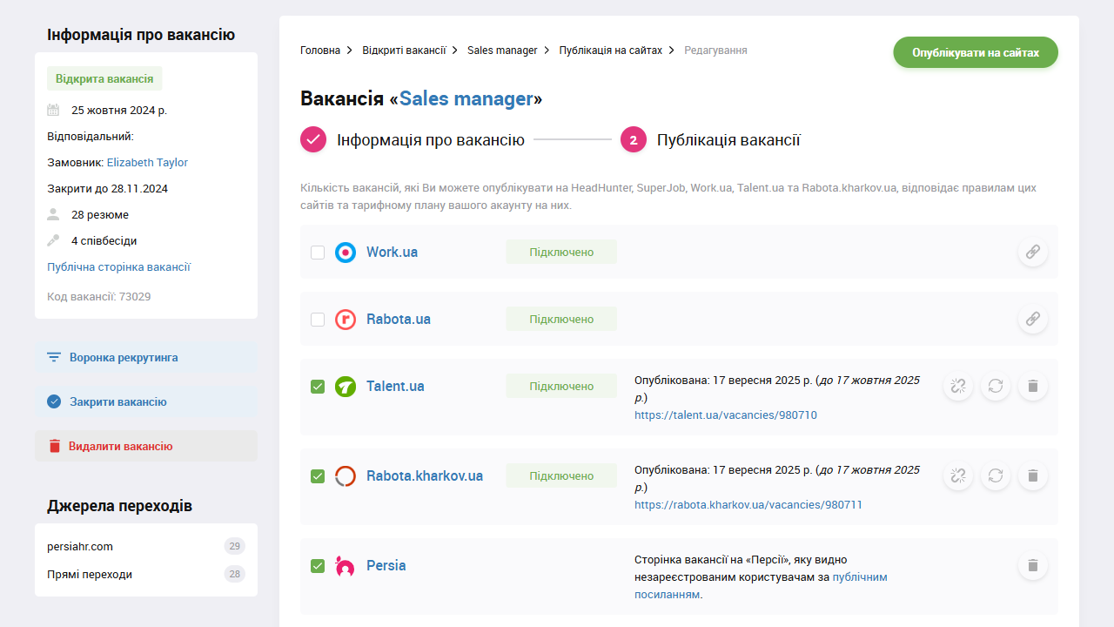Delete the Rabota.kharkov.ua publication
Image resolution: width=1114 pixels, height=627 pixels.
click(1032, 475)
